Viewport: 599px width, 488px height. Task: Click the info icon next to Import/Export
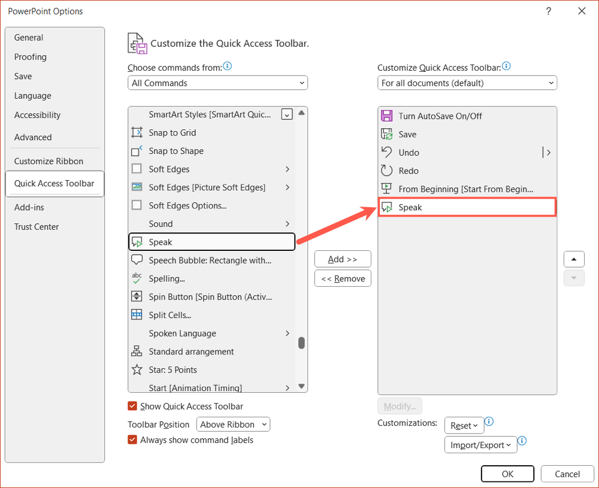point(522,441)
